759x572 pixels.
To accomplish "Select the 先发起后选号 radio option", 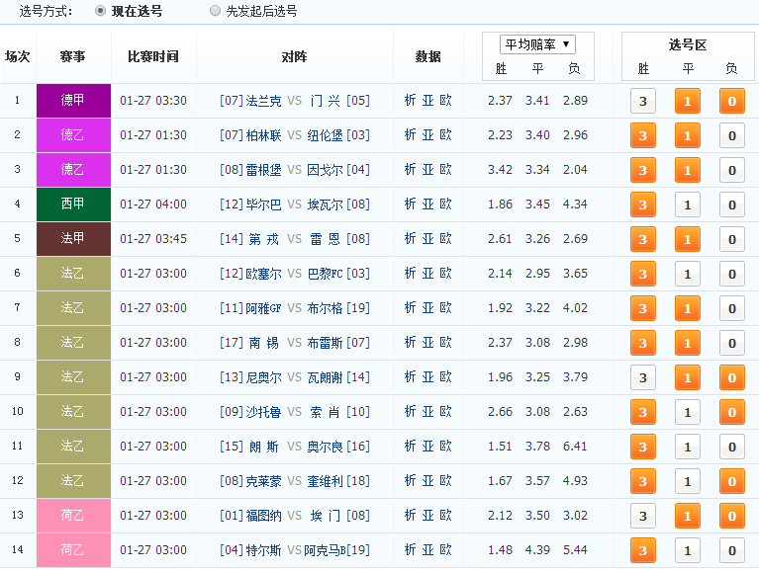I will tap(215, 11).
